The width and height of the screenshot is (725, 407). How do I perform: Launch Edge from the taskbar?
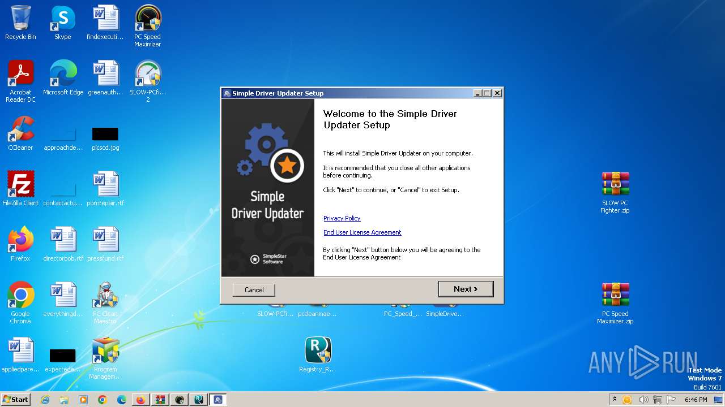[x=122, y=400]
